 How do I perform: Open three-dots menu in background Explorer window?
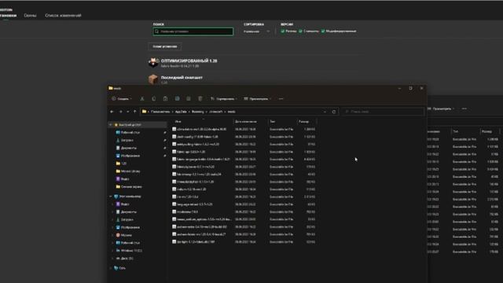[x=464, y=108]
